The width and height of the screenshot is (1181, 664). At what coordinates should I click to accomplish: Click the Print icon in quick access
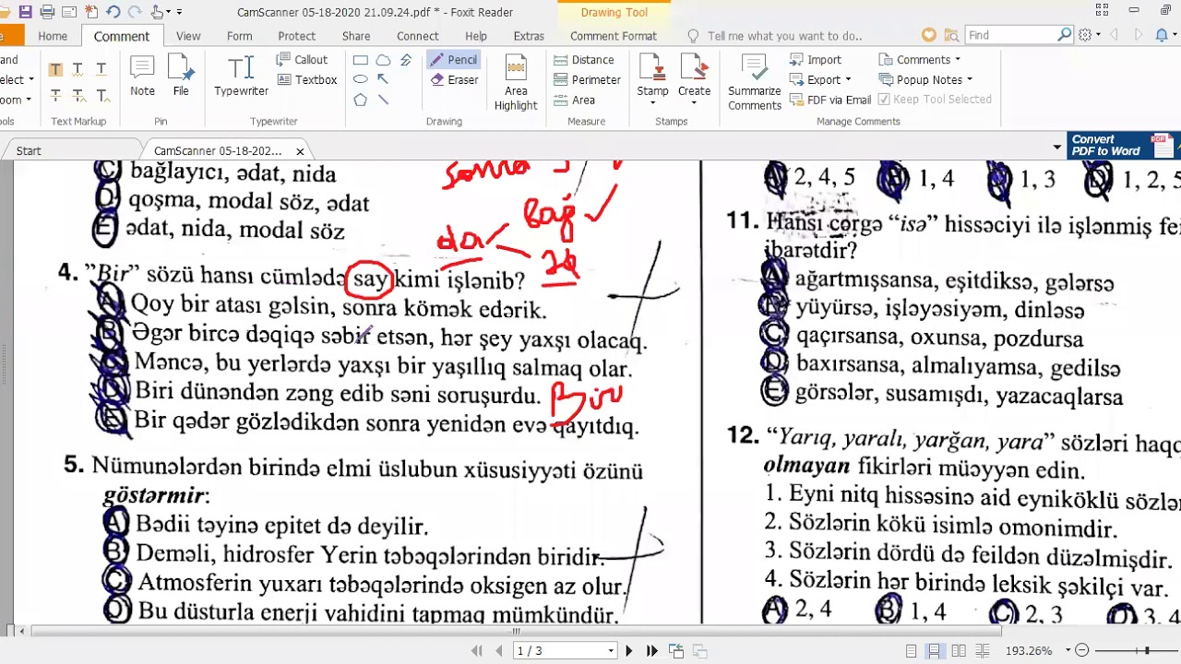47,12
